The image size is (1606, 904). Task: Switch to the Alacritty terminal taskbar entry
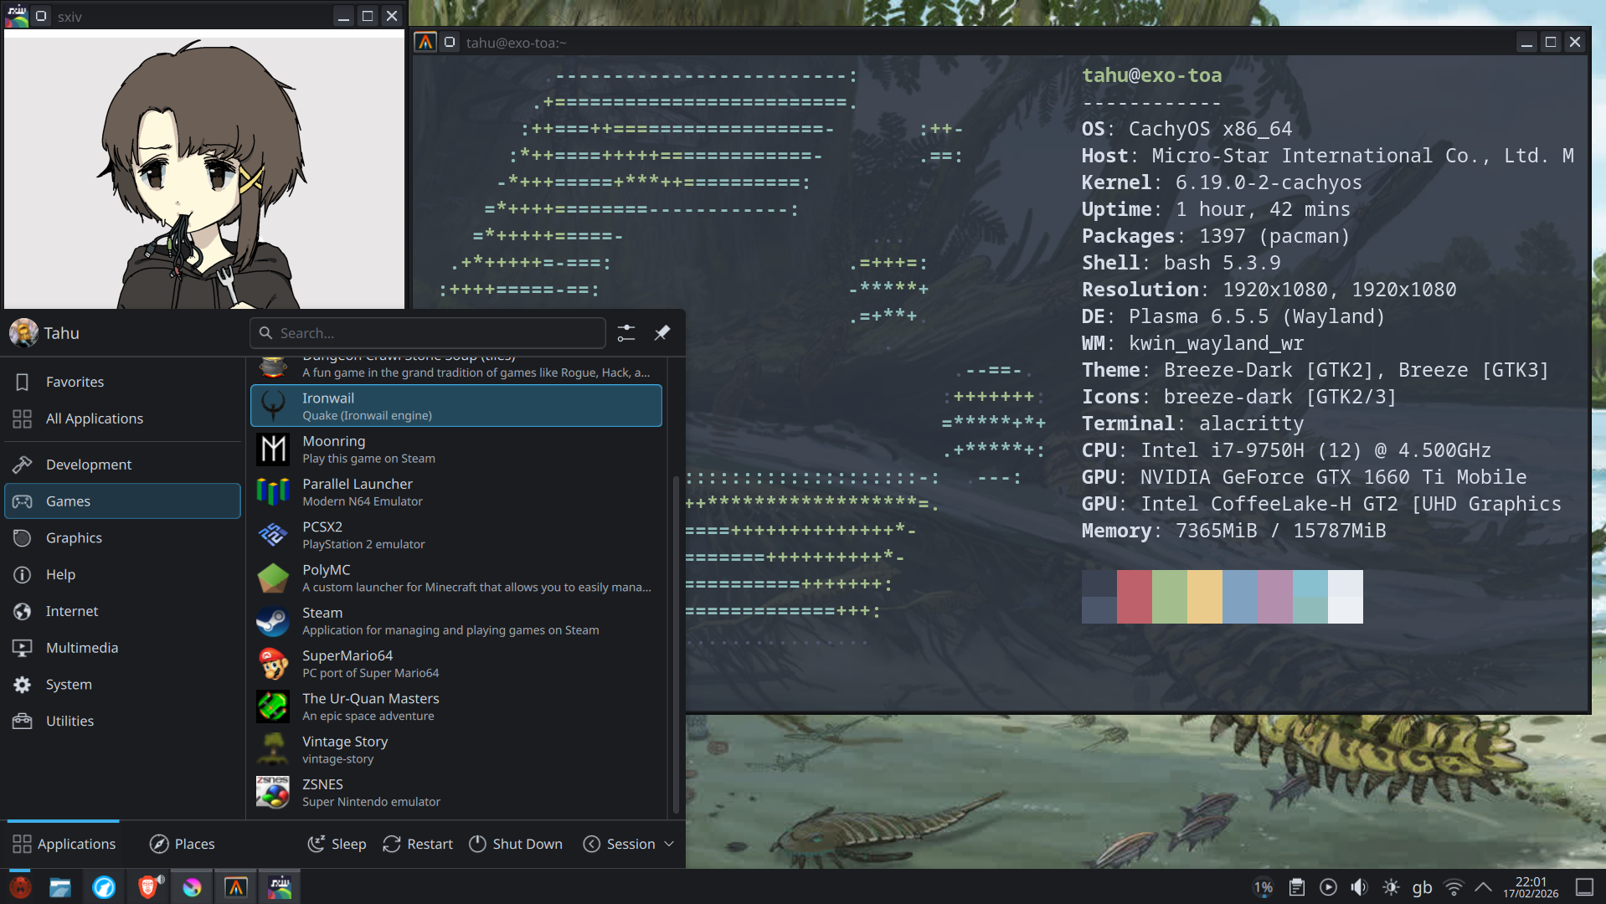click(x=236, y=887)
